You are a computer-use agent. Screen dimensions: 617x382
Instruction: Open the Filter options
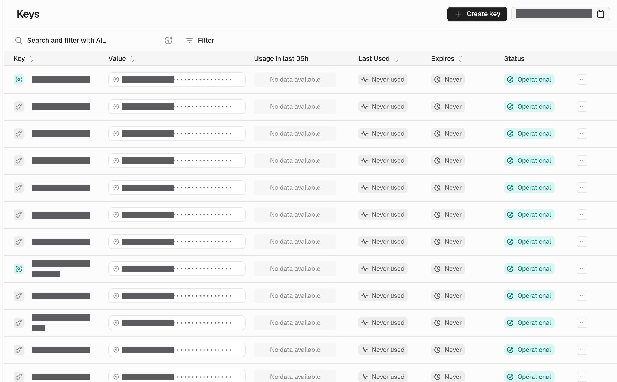(x=200, y=40)
